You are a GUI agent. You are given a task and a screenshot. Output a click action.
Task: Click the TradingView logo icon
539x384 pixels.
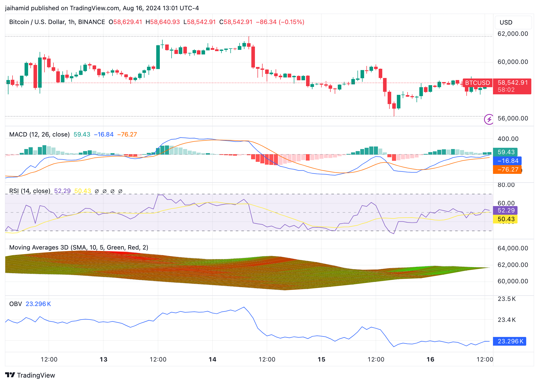[x=10, y=375]
